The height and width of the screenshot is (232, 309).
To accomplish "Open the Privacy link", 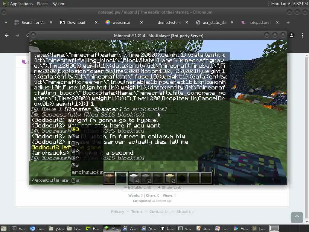I will (x=117, y=212).
